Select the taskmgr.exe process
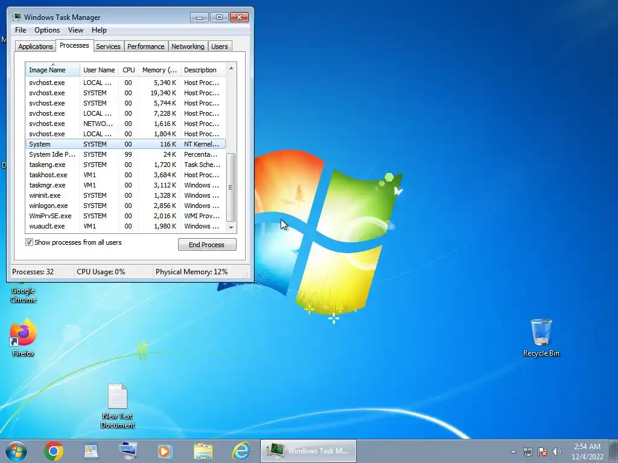Screen dimensions: 618x463 click(126, 185)
